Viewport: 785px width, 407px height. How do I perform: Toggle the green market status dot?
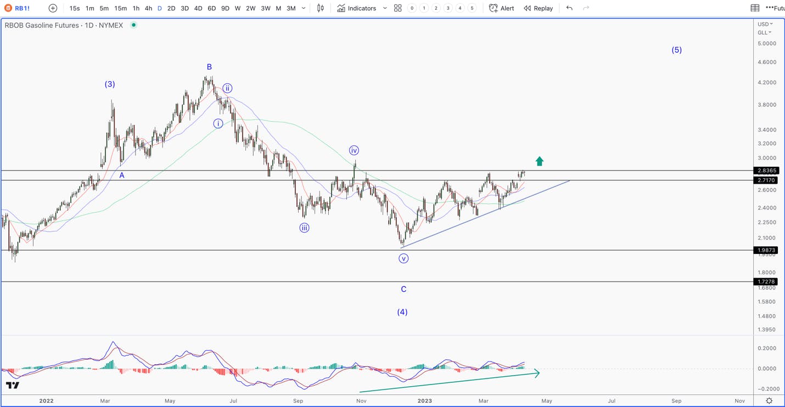click(x=133, y=25)
